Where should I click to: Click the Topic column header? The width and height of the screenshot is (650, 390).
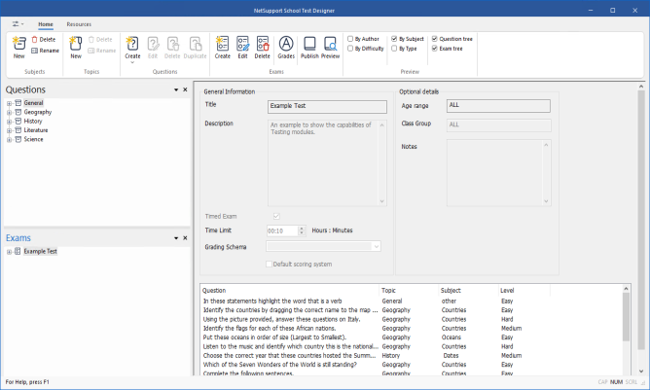coord(409,290)
